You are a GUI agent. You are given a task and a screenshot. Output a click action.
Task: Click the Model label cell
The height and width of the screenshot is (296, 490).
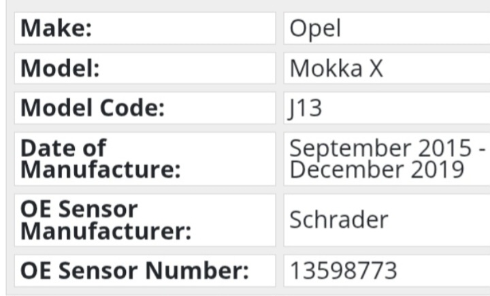point(145,68)
